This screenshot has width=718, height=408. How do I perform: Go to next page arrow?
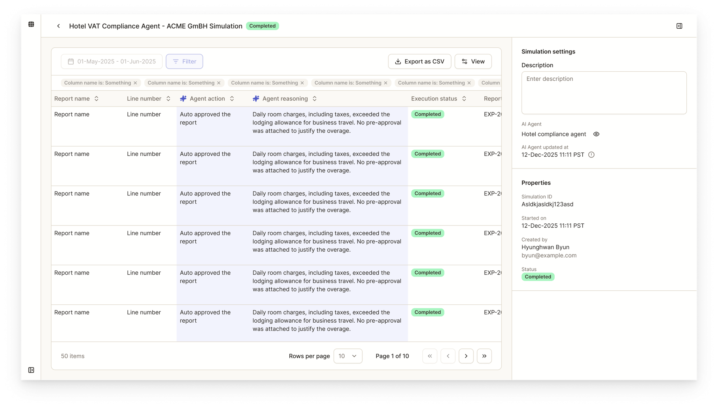466,356
